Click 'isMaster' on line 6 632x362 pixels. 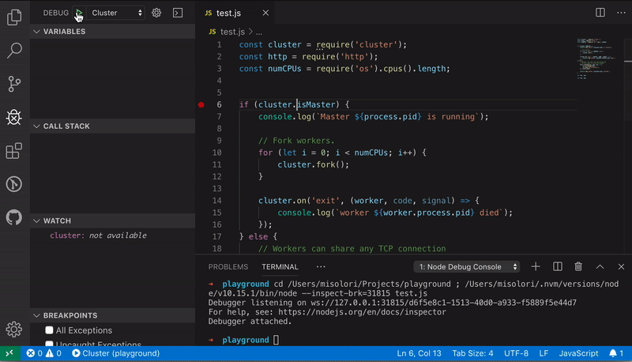[316, 105]
